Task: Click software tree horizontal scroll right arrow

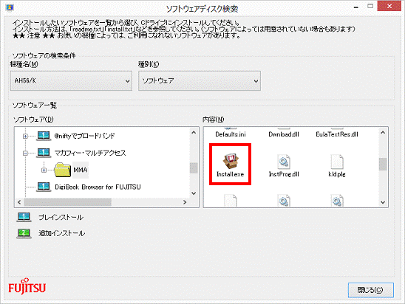Action: click(x=185, y=202)
